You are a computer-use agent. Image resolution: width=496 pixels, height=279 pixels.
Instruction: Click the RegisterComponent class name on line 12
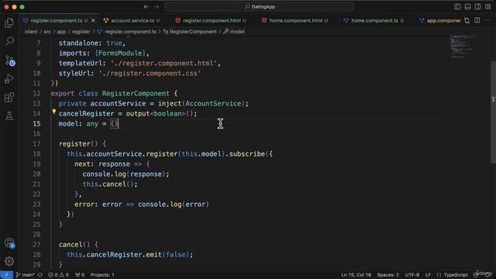coord(136,94)
